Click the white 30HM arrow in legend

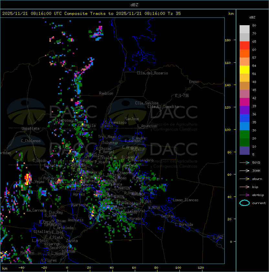tap(244, 171)
